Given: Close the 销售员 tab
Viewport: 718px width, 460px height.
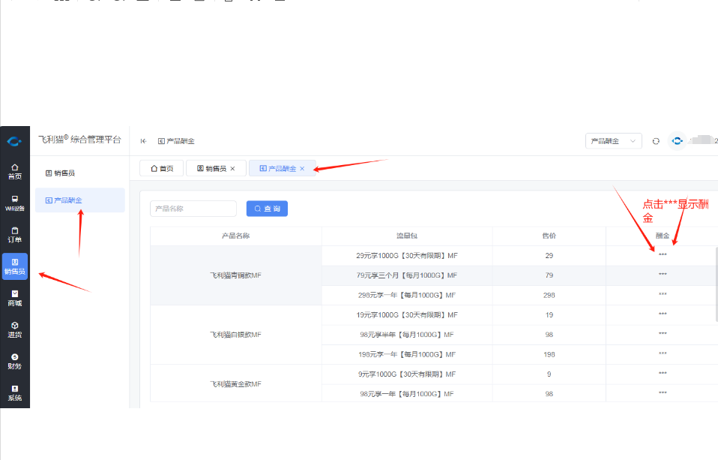Looking at the screenshot, I should pyautogui.click(x=232, y=169).
